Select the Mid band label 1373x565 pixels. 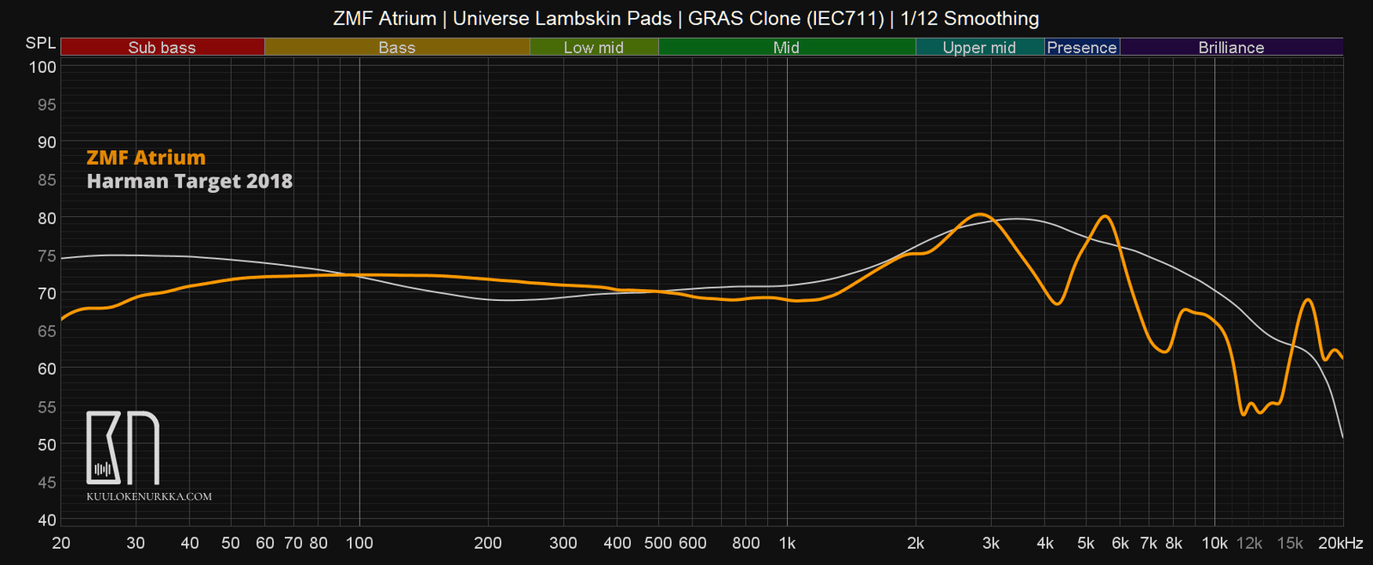tap(786, 48)
